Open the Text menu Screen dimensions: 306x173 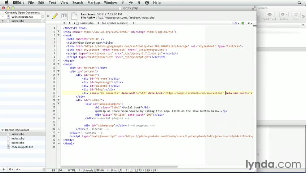point(52,3)
